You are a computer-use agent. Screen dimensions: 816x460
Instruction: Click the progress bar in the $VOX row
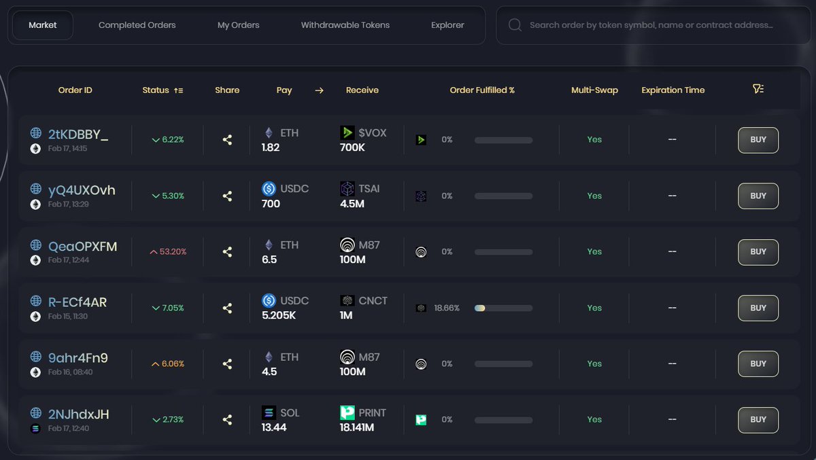coord(503,140)
